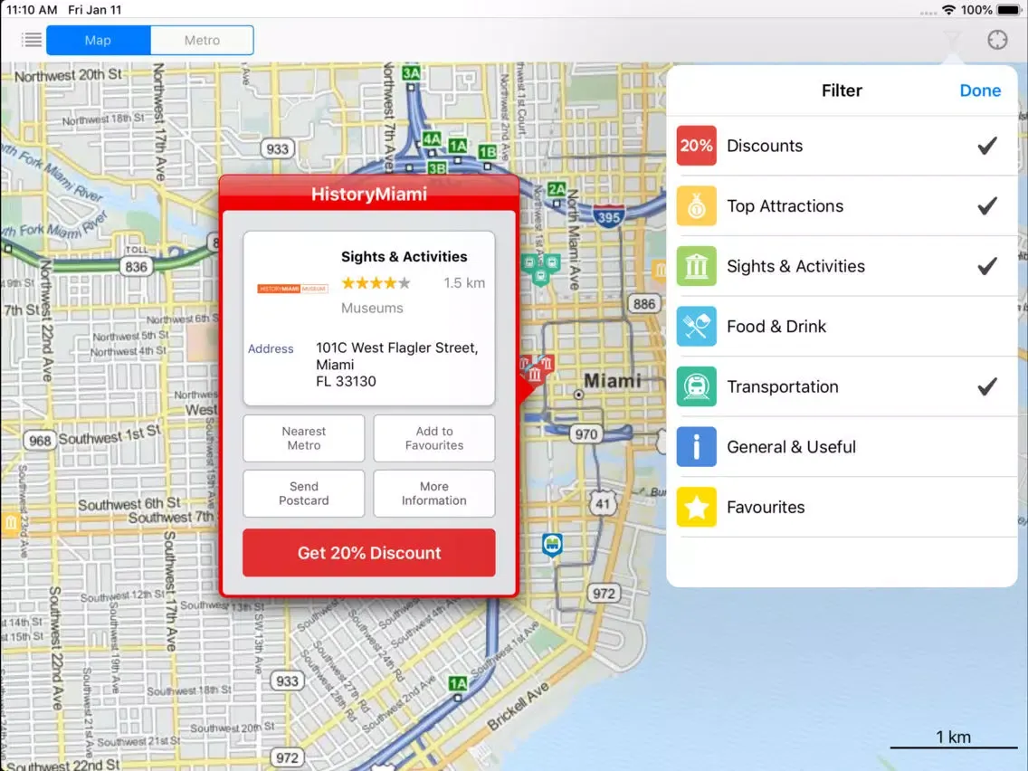
Task: Tap the Museums category text
Action: coord(372,309)
